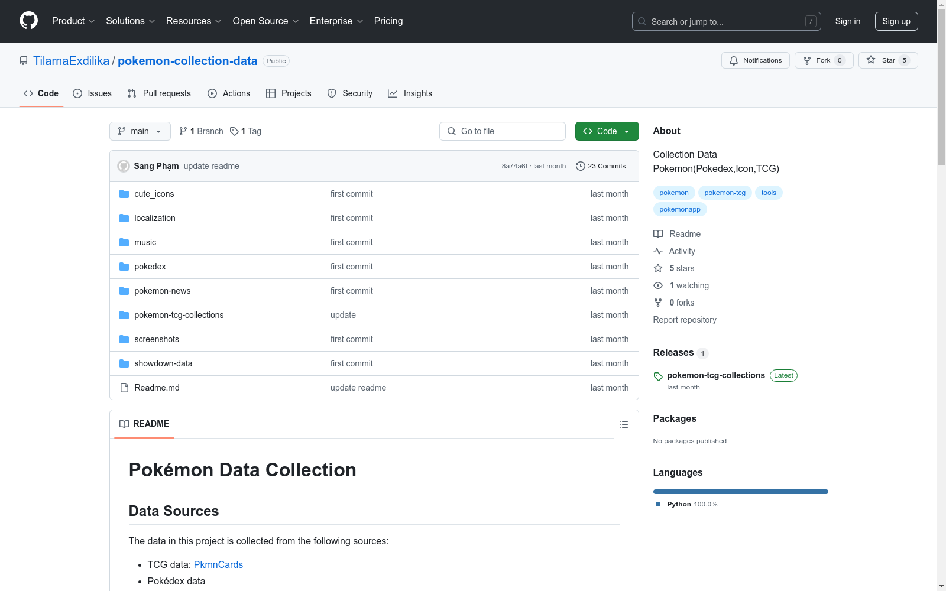Star the repository
The image size is (946, 591).
click(x=888, y=60)
